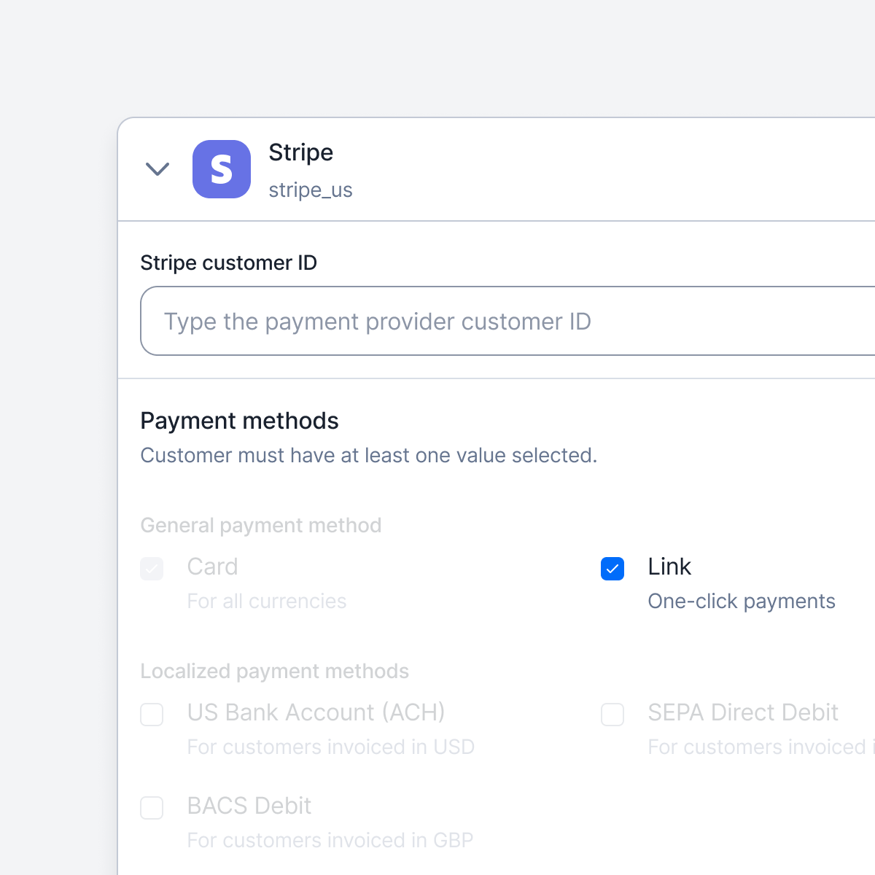Click the Localized payment methods label
Viewport: 875px width, 875px height.
pyautogui.click(x=274, y=671)
